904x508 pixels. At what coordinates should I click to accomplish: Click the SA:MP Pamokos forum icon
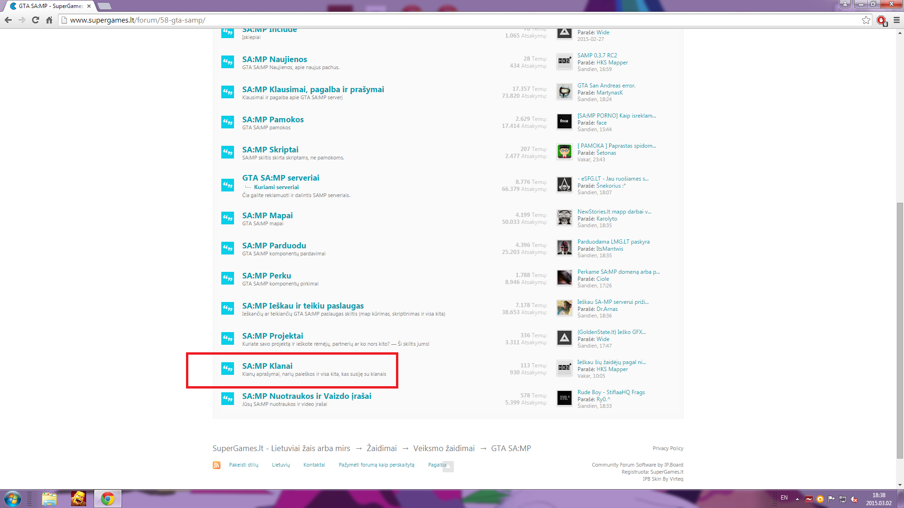(x=227, y=122)
